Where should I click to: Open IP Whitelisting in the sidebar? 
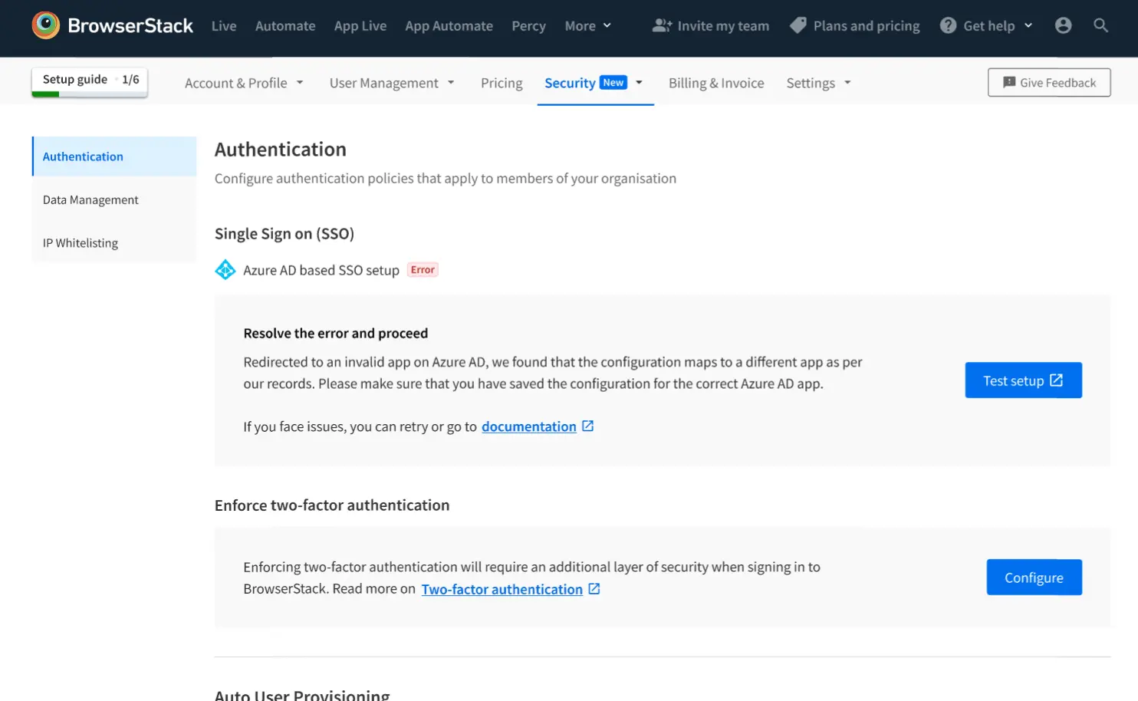(x=81, y=243)
